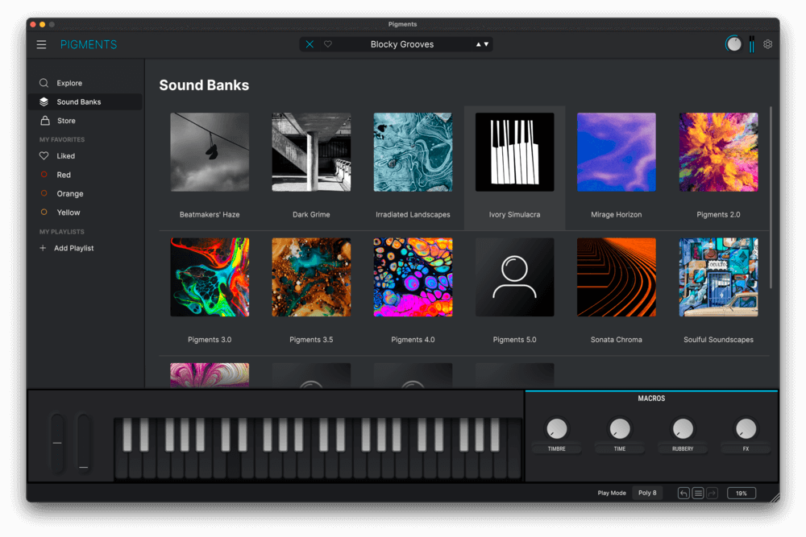This screenshot has width=806, height=537.
Task: Select the Yellow favorites tag
Action: coord(69,213)
